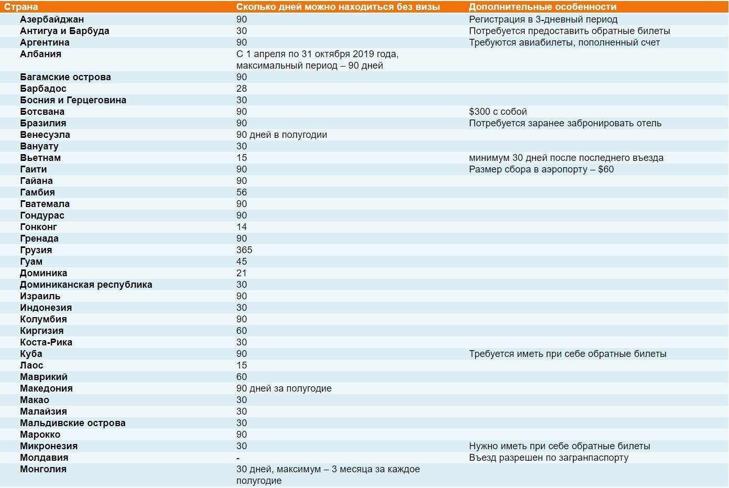Click the 'Босния и Герцеговина' row label

[x=73, y=100]
